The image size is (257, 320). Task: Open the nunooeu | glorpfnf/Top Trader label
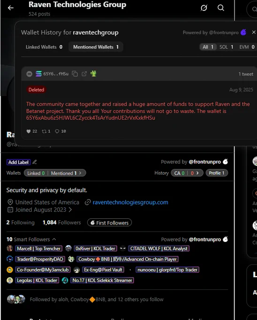pos(167,270)
